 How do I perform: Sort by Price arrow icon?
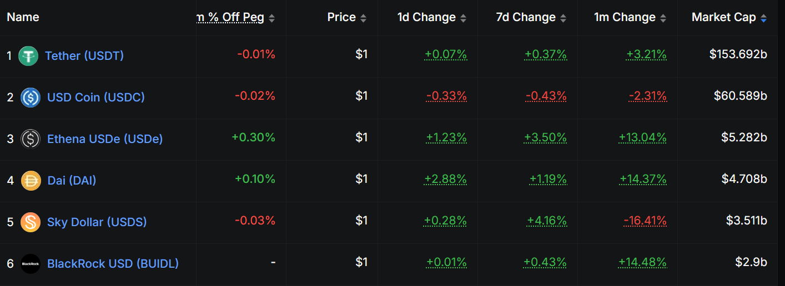(363, 18)
